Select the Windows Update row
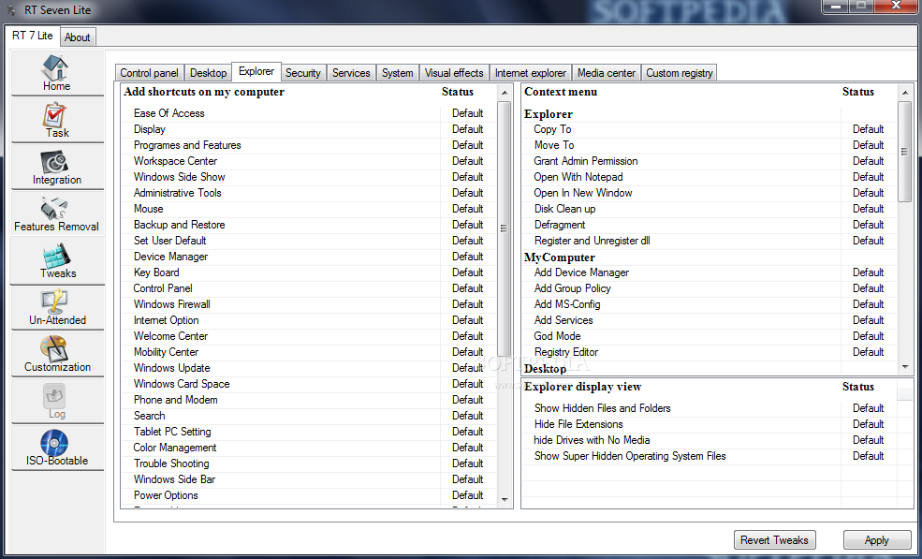 309,367
